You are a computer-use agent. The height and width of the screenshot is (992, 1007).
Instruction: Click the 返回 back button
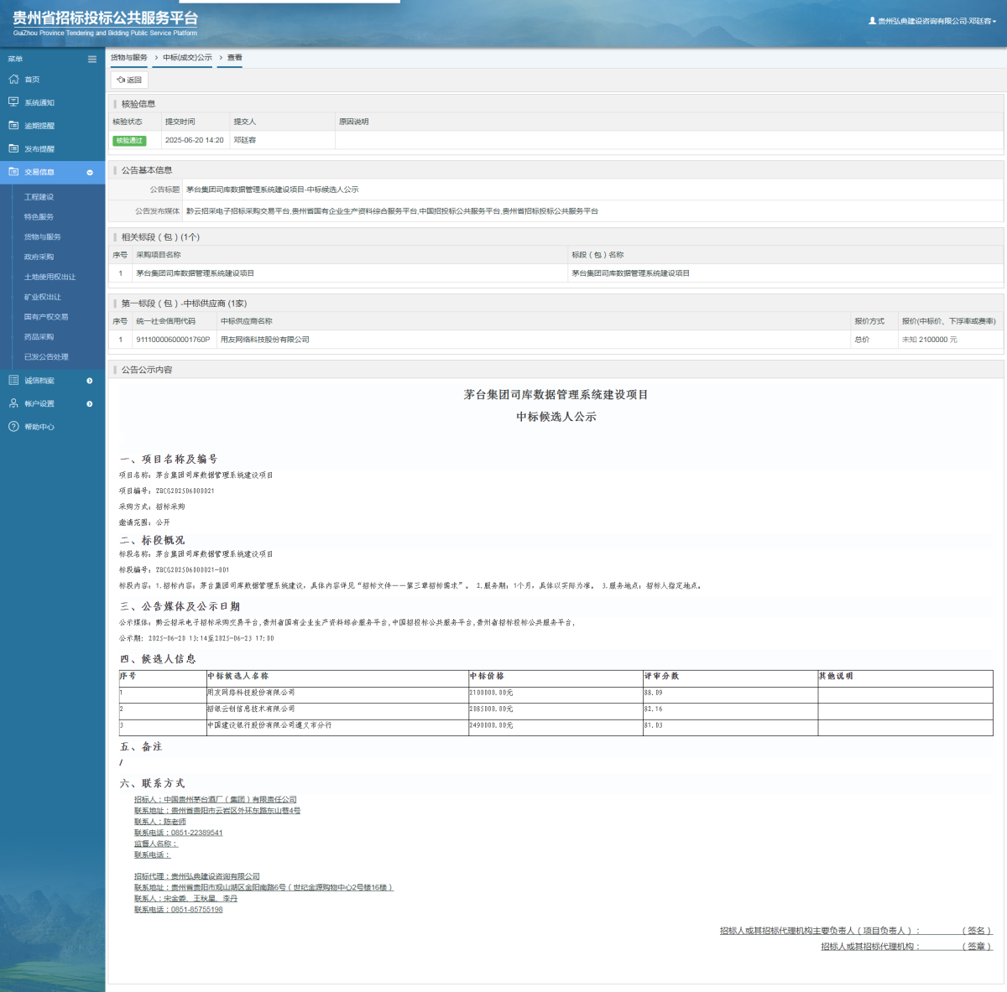pyautogui.click(x=129, y=80)
